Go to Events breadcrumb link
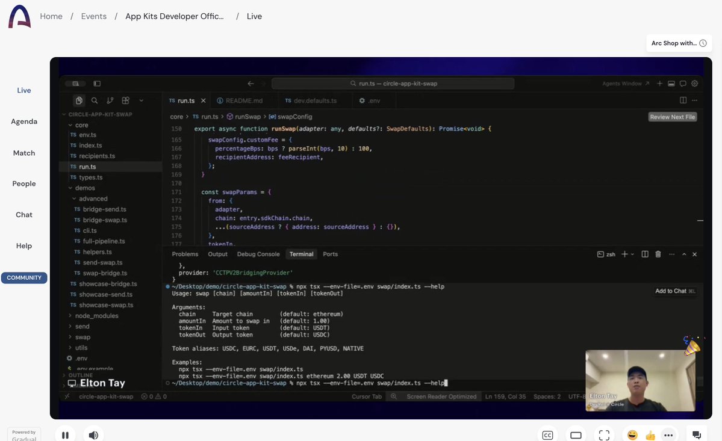 94,16
